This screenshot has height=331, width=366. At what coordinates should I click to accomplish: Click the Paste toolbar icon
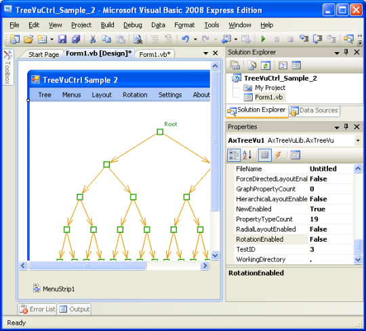(x=121, y=39)
